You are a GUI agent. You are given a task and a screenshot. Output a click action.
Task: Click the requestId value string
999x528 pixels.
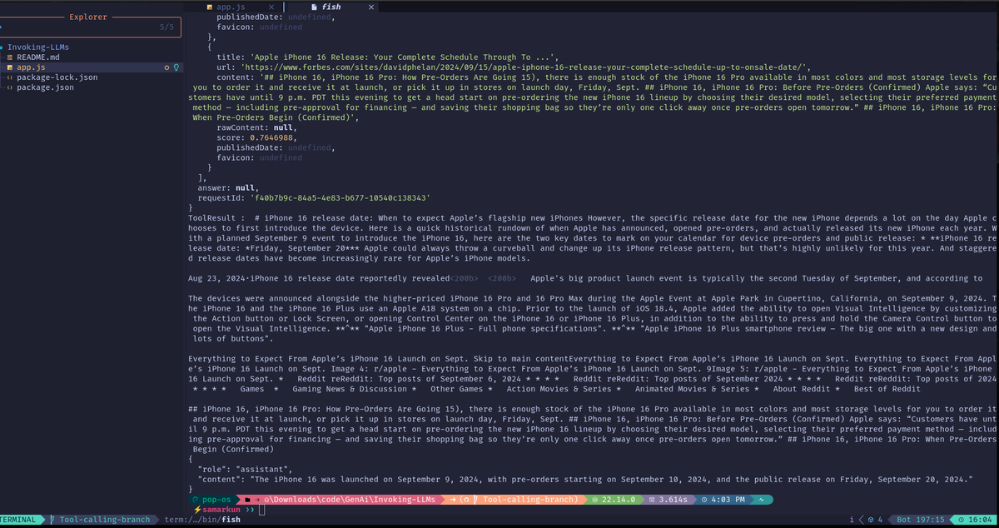point(340,197)
